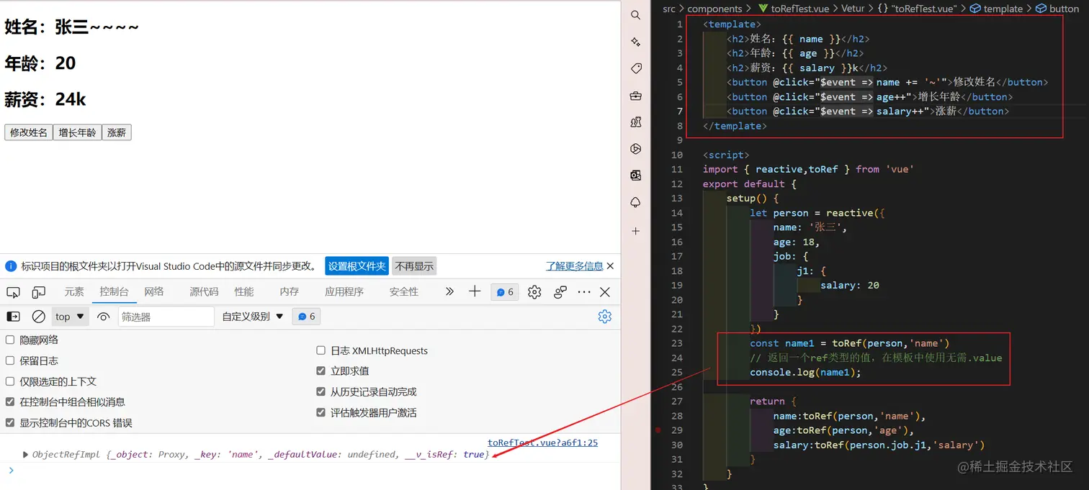Uncheck 从历史记录自动完成 checkbox
The image size is (1089, 490).
coord(321,392)
